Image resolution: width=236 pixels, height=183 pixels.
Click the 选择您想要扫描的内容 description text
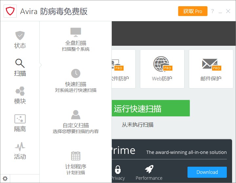[76, 131]
